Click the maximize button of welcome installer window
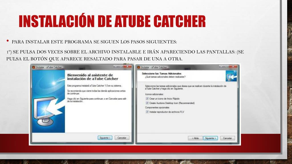292x164 pixels. pyautogui.click(x=121, y=66)
